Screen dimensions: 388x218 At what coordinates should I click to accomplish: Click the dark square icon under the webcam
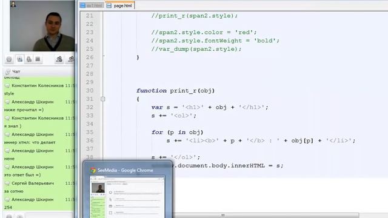(x=38, y=59)
